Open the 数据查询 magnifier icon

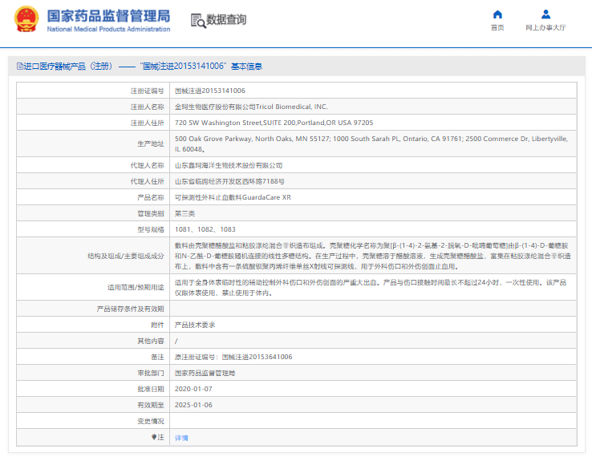point(197,20)
